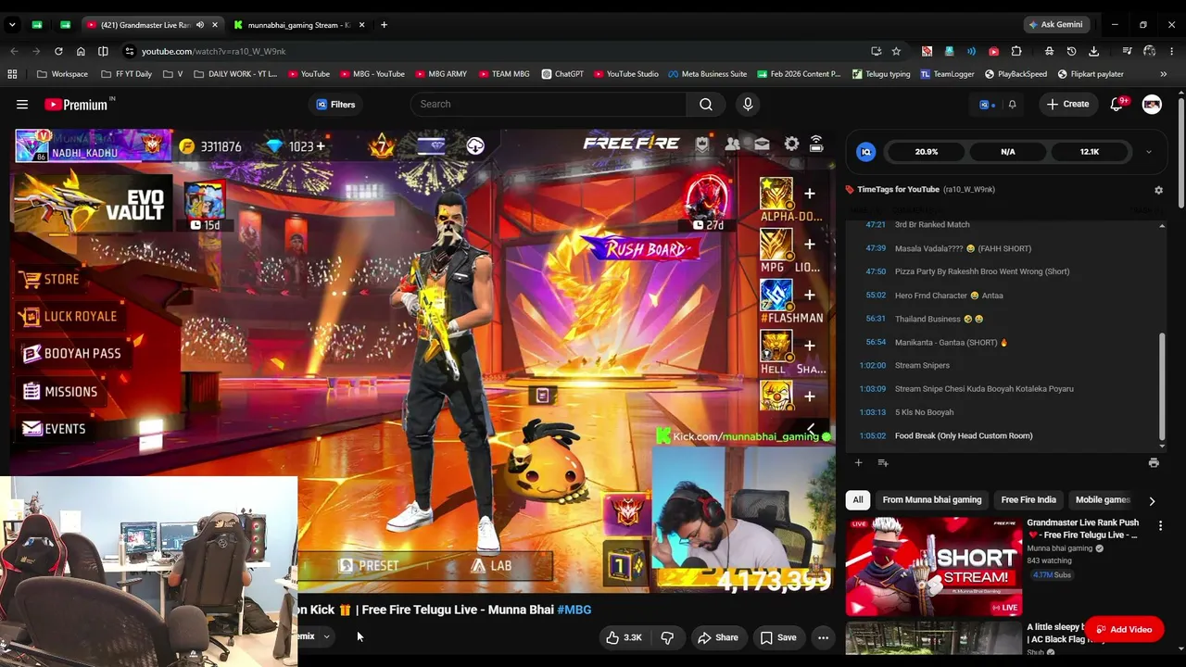Expand the IQ stats bar chevron

1148,152
